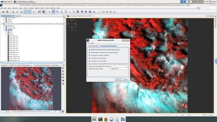The width and height of the screenshot is (217, 122).
Task: Switch to World View tab
Action: [x=55, y=65]
